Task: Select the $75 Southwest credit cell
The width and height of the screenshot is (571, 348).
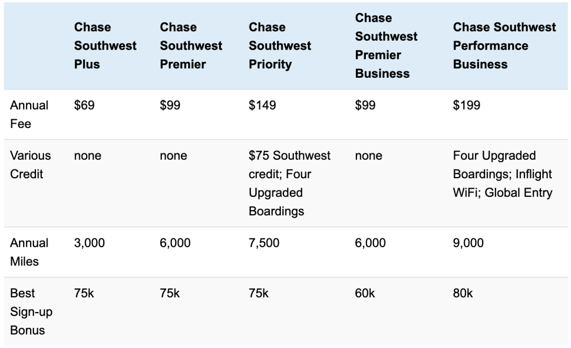Action: tap(290, 184)
